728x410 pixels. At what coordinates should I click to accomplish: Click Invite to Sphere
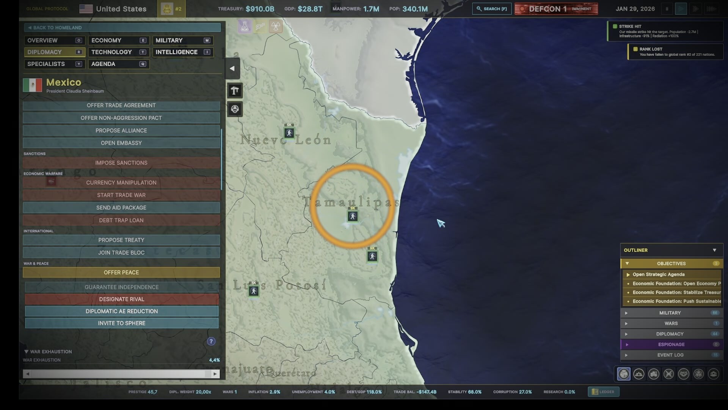tap(122, 323)
